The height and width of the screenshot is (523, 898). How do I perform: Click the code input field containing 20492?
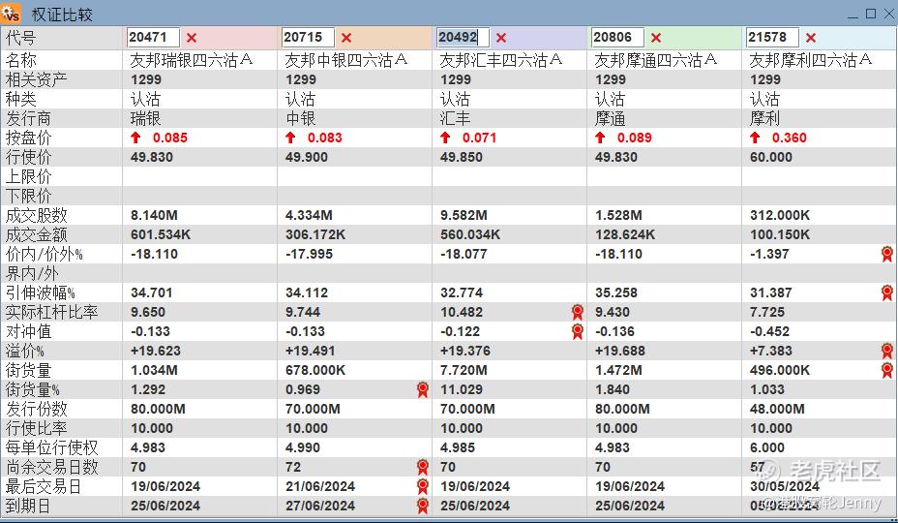[x=463, y=37]
